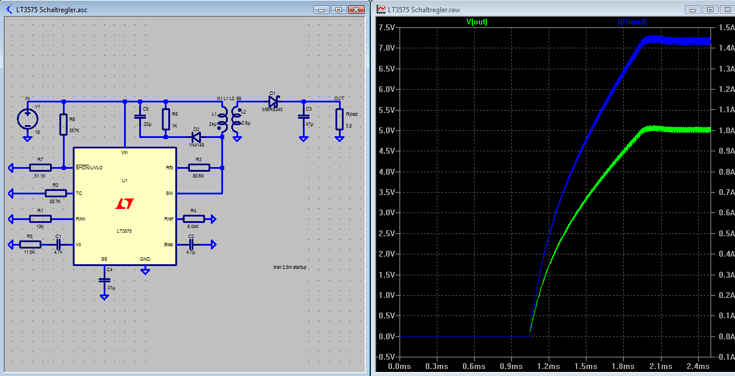Click capacitor C2 4.7µ at Bias

(191, 244)
